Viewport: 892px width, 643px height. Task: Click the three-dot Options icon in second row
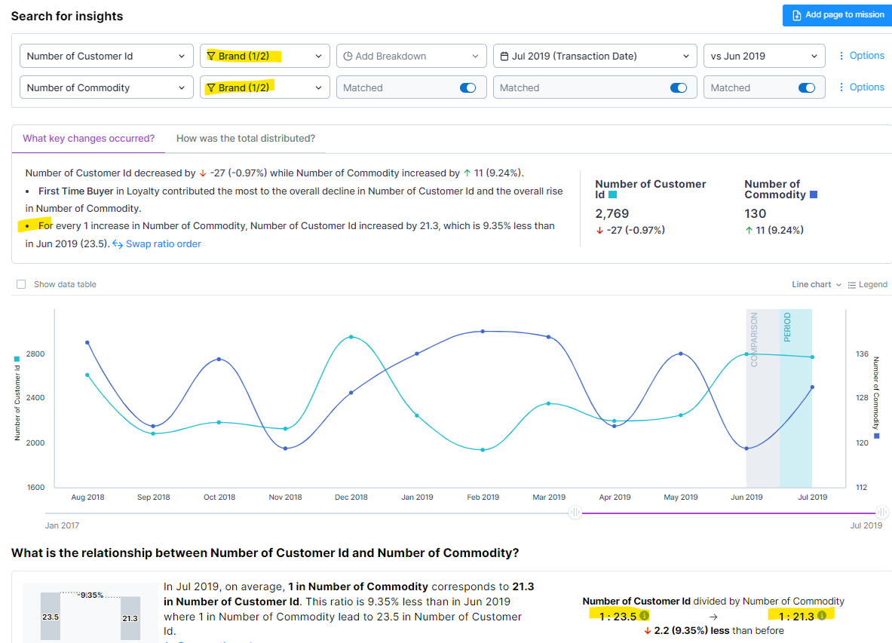(841, 87)
